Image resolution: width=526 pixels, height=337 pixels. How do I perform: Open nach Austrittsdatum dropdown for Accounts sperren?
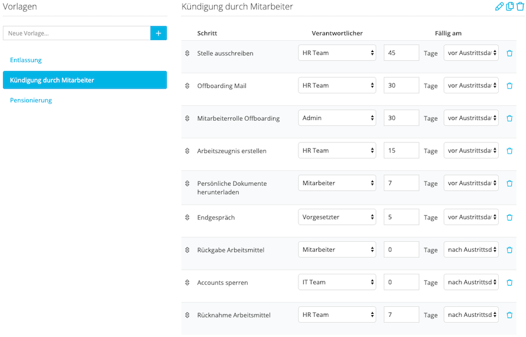[471, 282]
